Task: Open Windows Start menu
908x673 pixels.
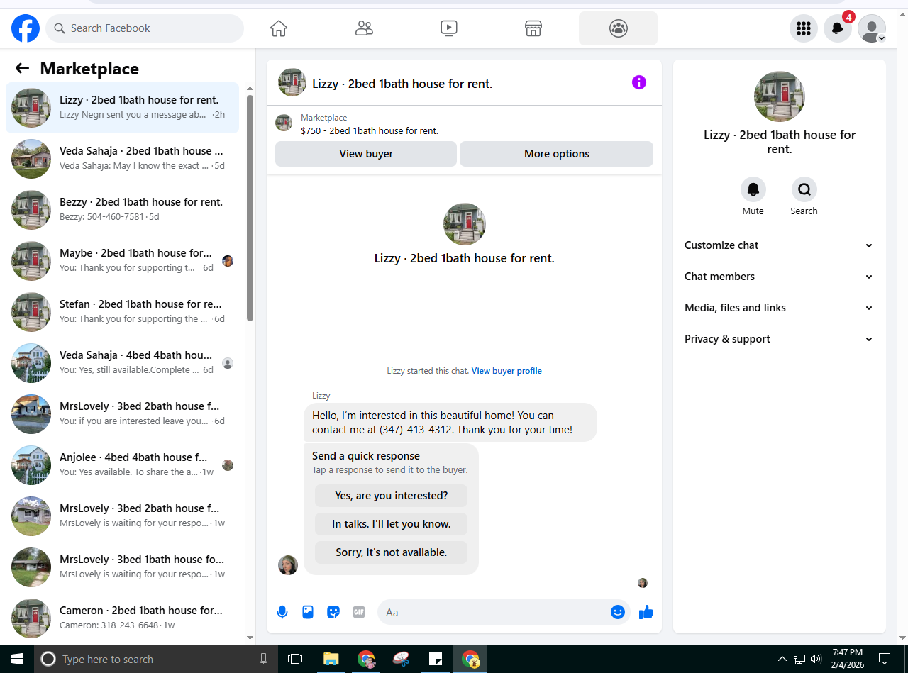Action: (17, 659)
